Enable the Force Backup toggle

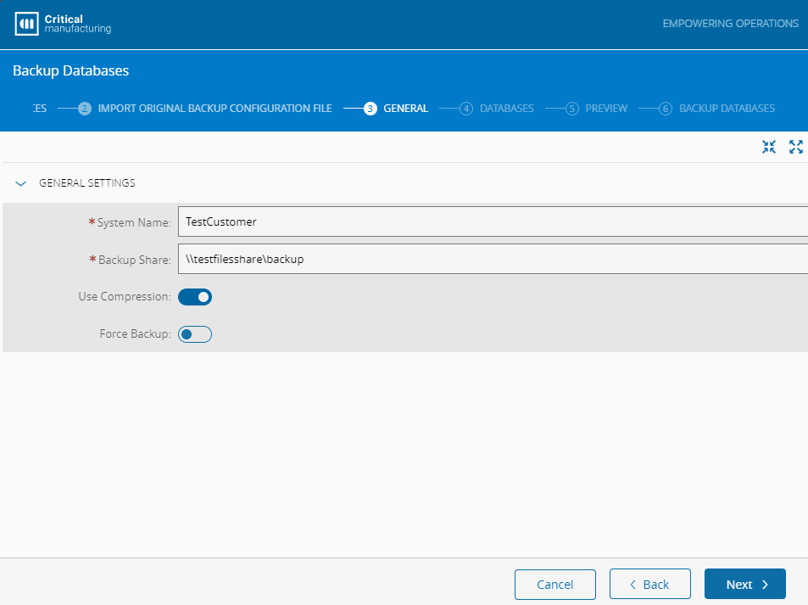[x=195, y=334]
